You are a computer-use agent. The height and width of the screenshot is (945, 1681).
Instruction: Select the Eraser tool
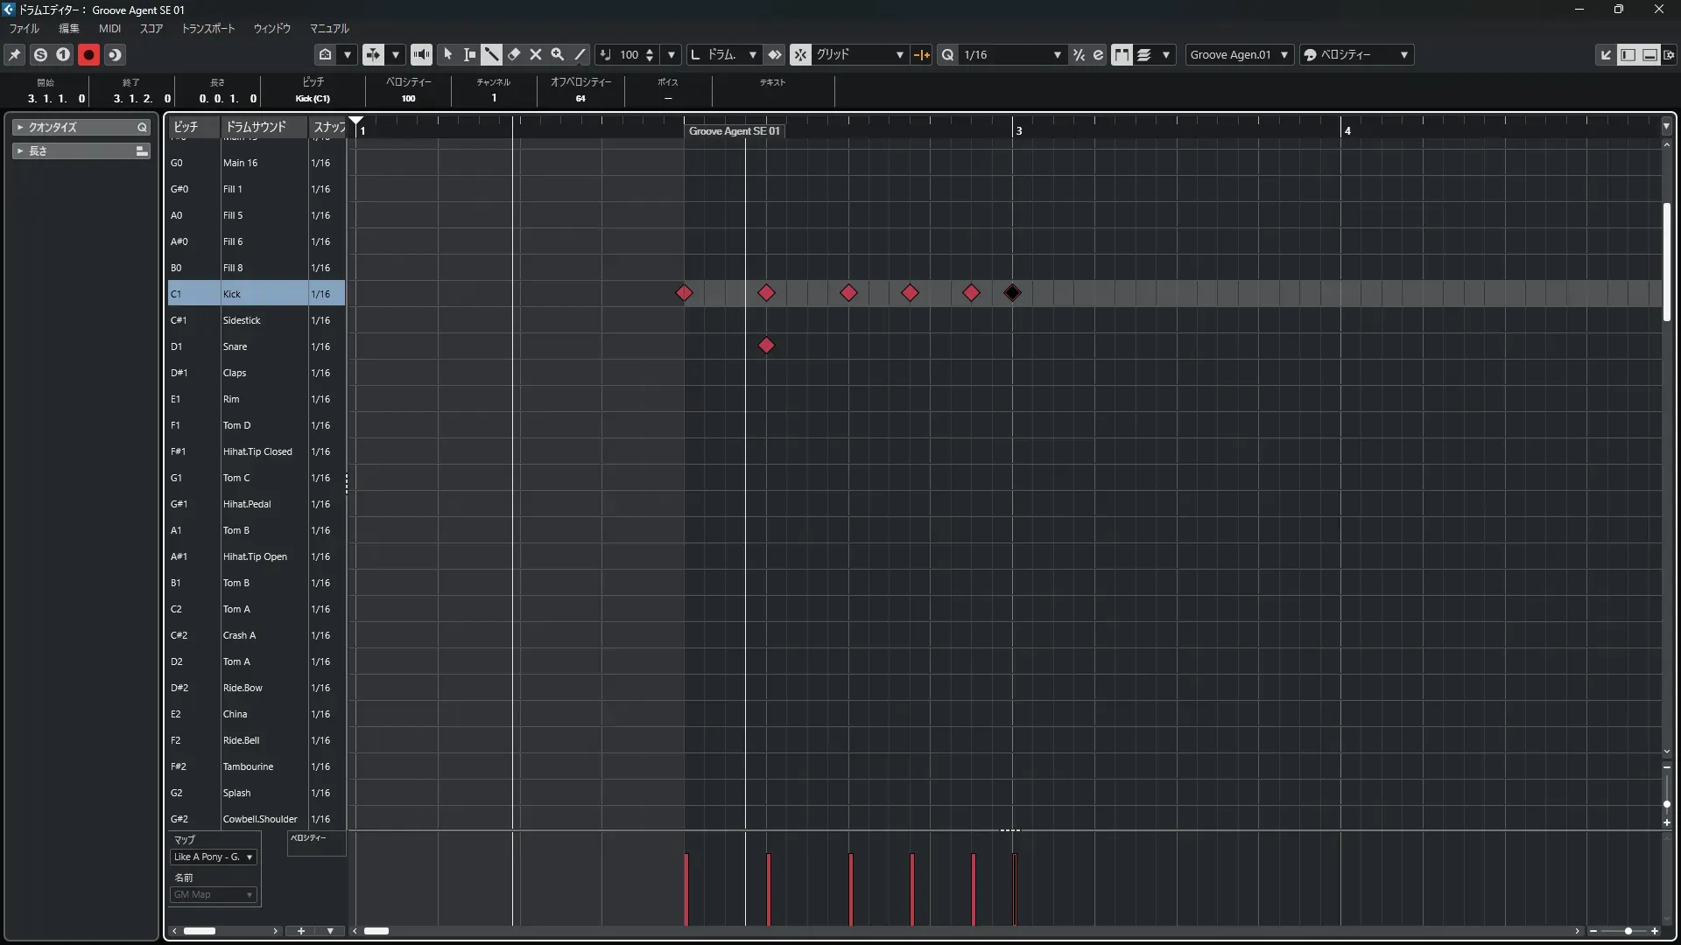pyautogui.click(x=514, y=54)
